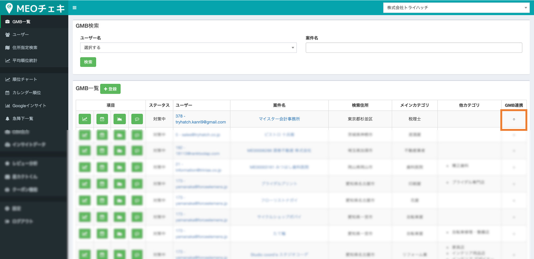Click the メインカテゴリ column header

click(x=415, y=105)
